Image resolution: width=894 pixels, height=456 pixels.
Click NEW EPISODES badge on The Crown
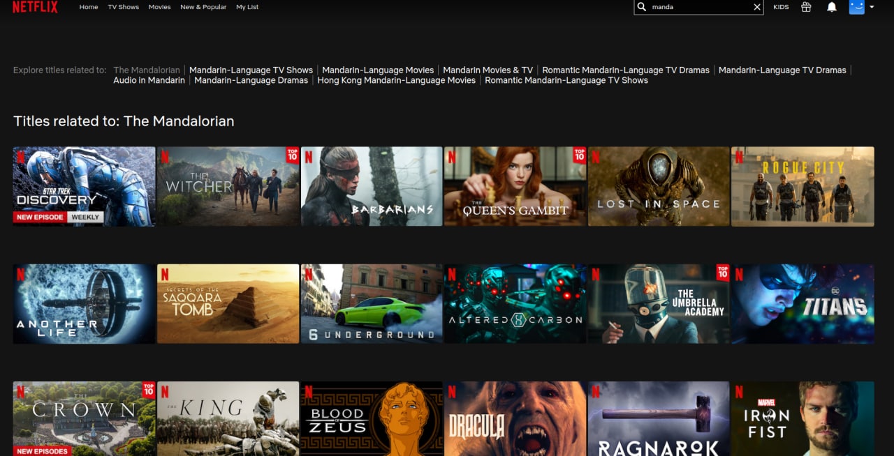[43, 451]
